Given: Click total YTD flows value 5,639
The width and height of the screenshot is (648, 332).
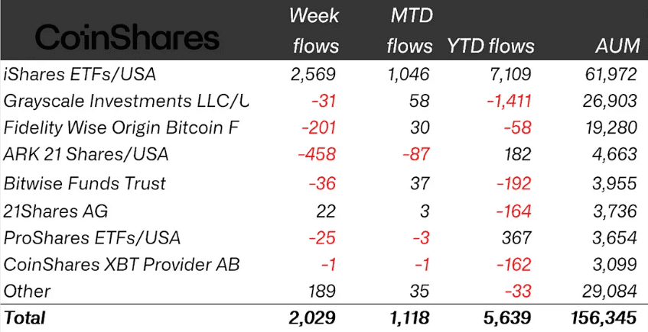Looking at the screenshot, I should 508,318.
